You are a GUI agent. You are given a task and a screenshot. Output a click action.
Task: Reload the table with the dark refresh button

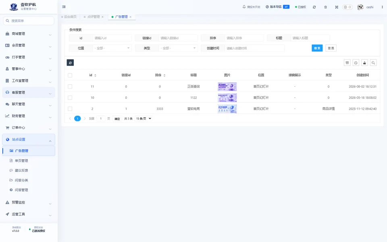[x=70, y=63]
